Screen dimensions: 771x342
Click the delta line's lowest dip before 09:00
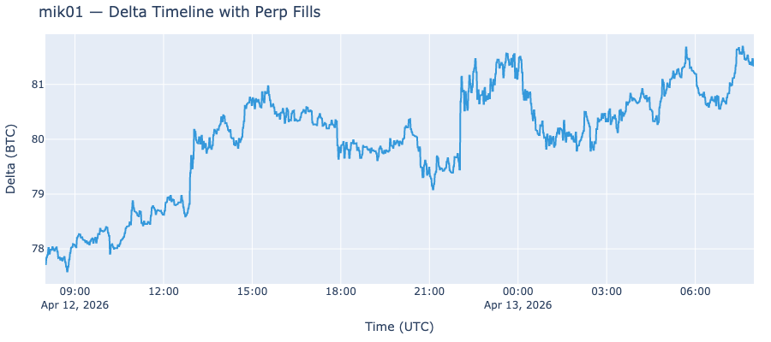(68, 271)
